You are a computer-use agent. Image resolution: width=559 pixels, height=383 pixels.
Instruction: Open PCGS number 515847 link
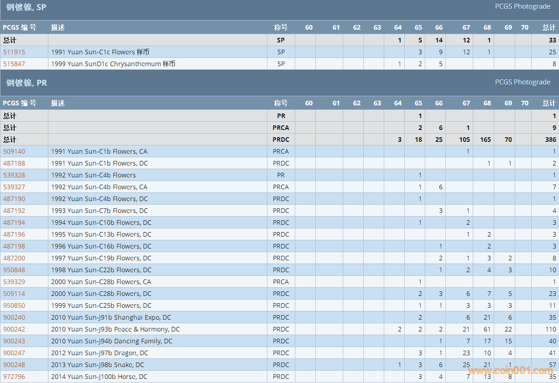click(14, 64)
